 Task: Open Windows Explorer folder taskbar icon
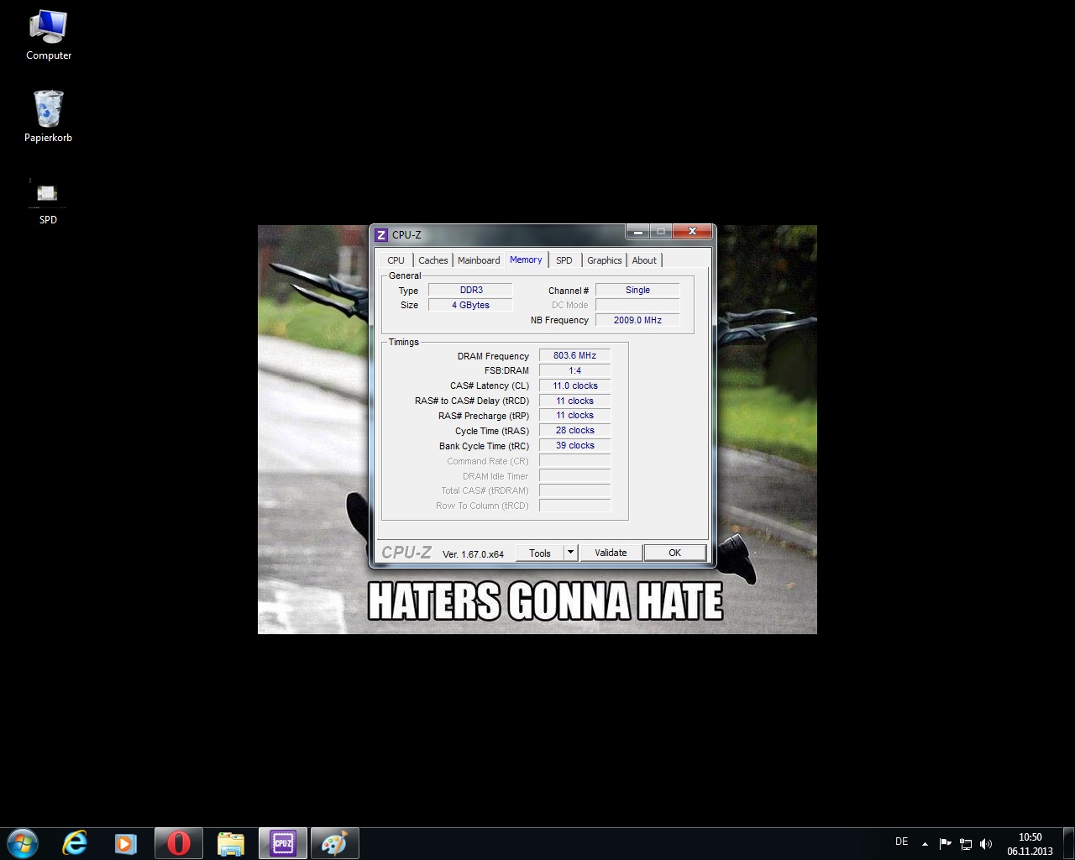pyautogui.click(x=230, y=842)
